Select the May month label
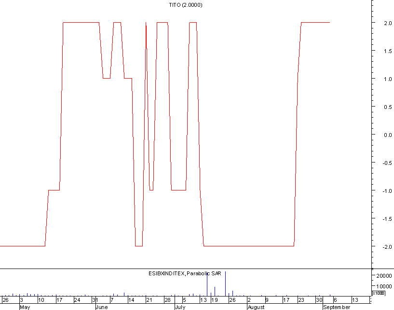The image size is (394, 310). (x=25, y=307)
